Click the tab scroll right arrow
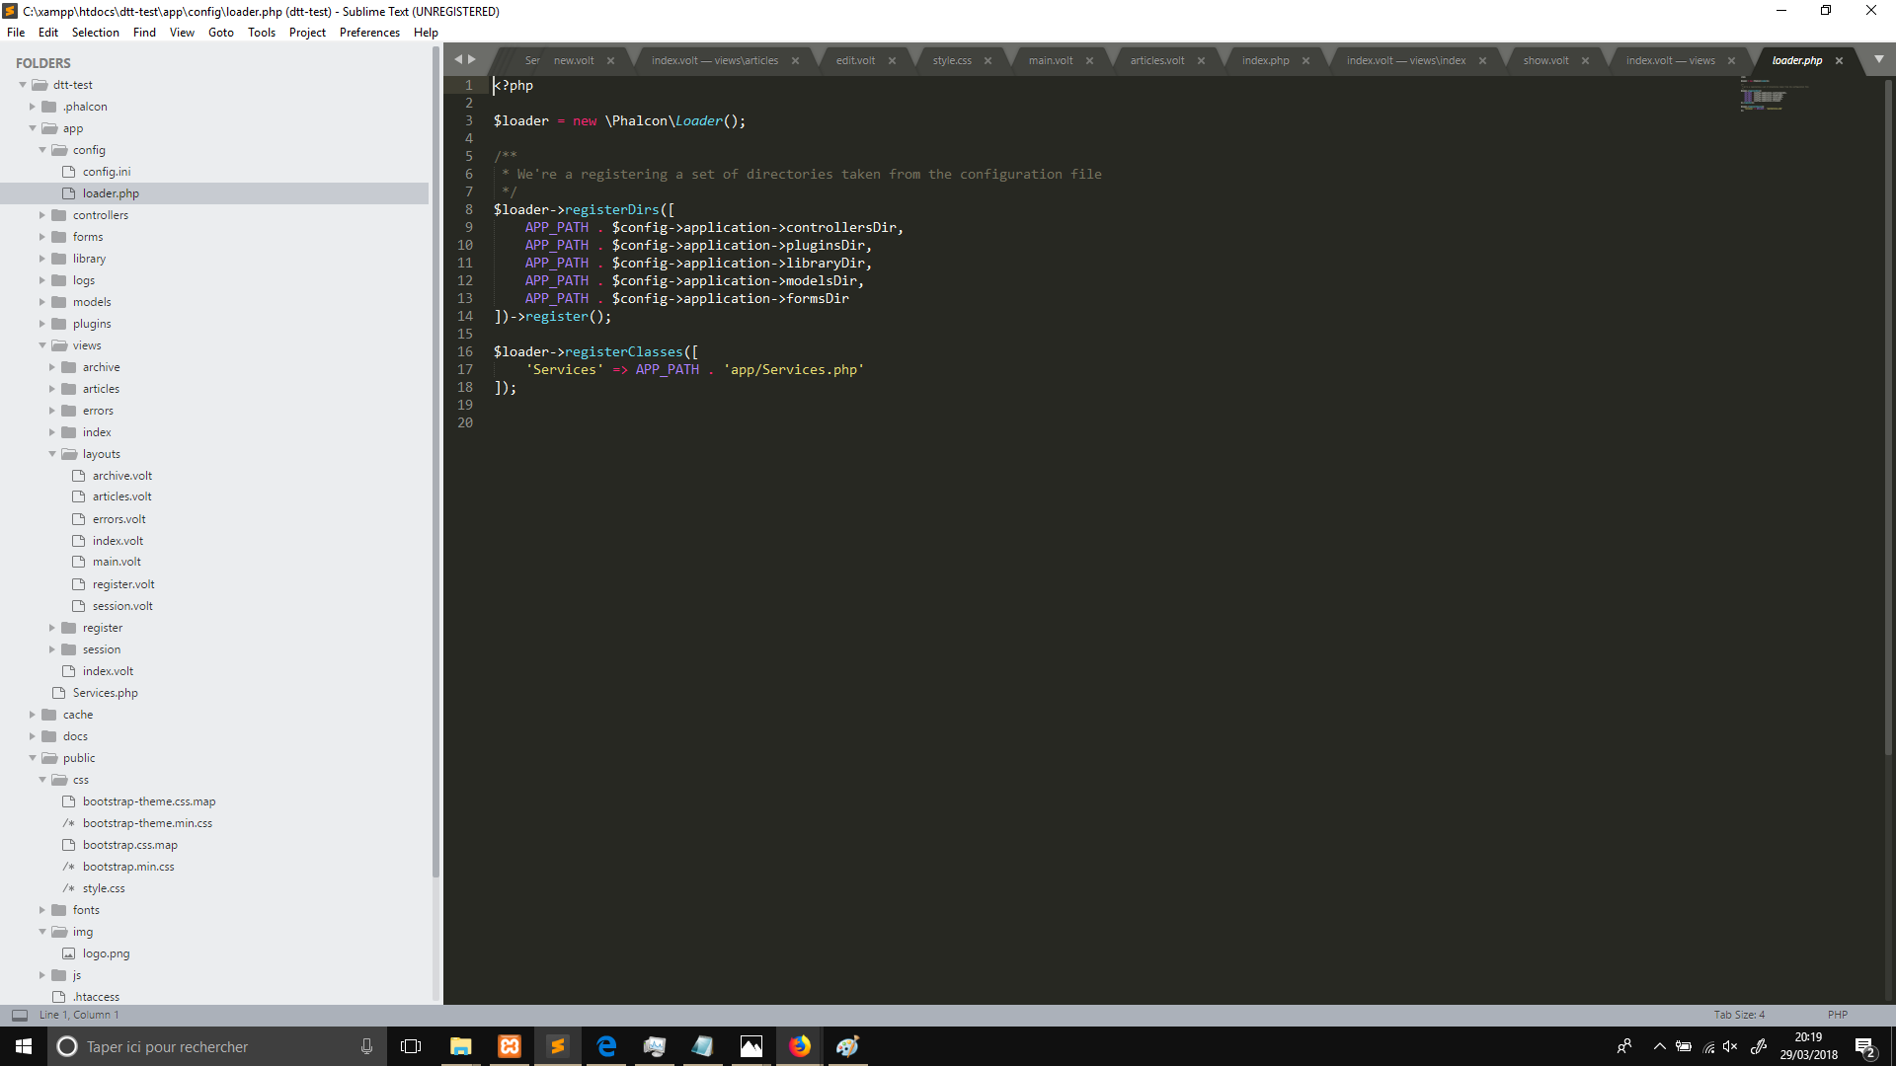 472,59
